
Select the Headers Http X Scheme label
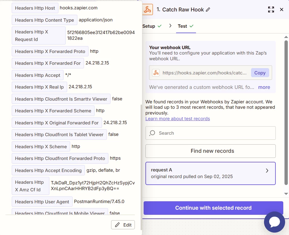[x=41, y=146]
